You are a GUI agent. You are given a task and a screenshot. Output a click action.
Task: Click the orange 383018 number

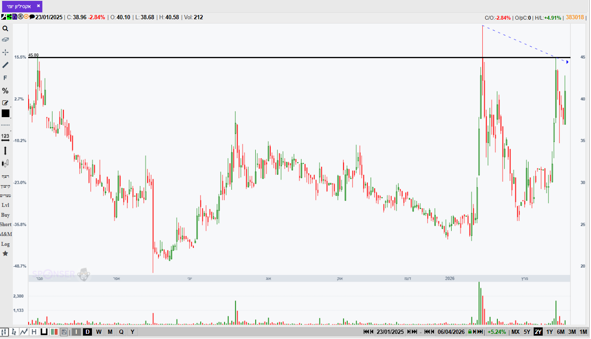(x=575, y=18)
